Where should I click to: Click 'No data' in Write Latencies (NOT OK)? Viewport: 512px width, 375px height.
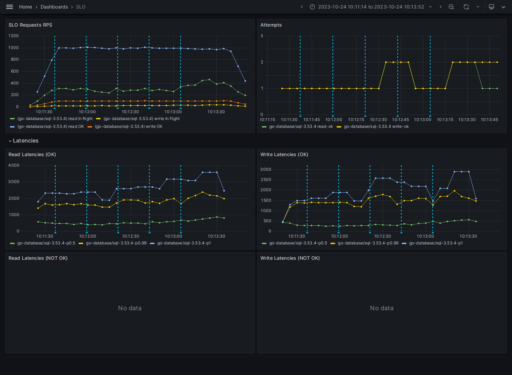pyautogui.click(x=382, y=308)
